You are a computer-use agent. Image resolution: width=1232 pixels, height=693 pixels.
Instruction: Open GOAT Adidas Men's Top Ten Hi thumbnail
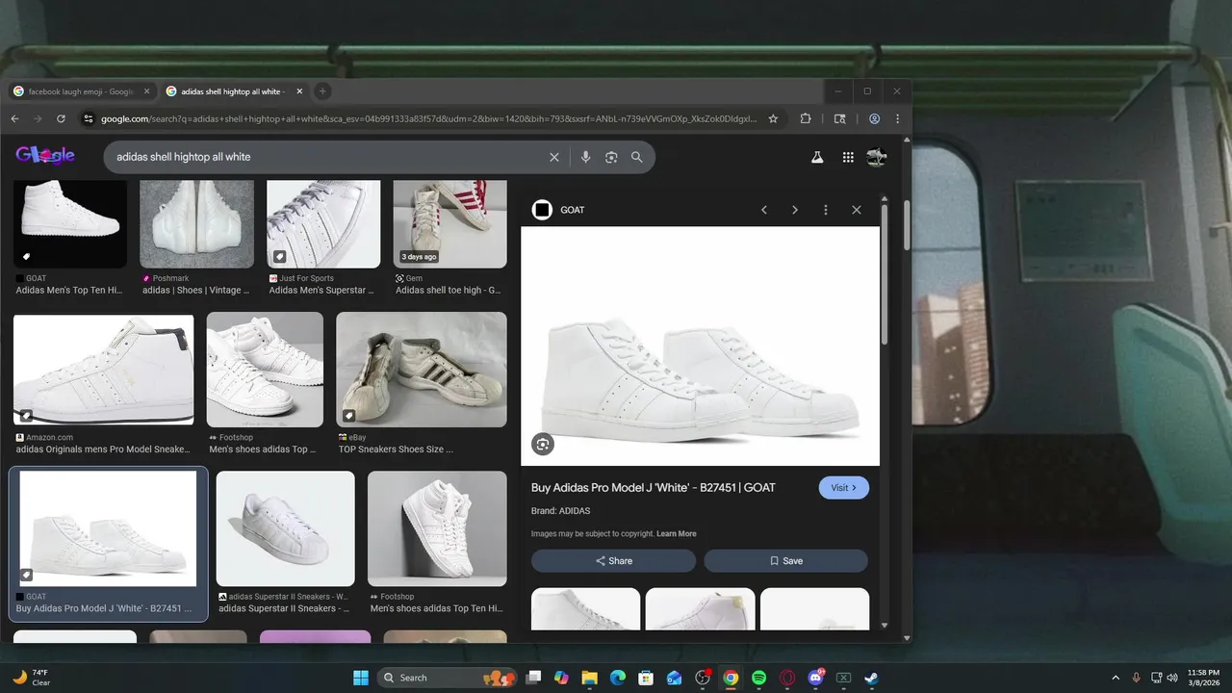tap(70, 223)
